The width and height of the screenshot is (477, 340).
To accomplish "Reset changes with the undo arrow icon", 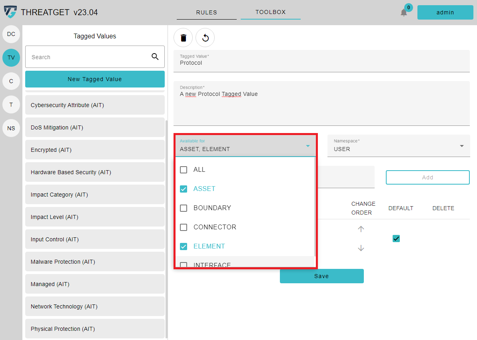I will (205, 38).
